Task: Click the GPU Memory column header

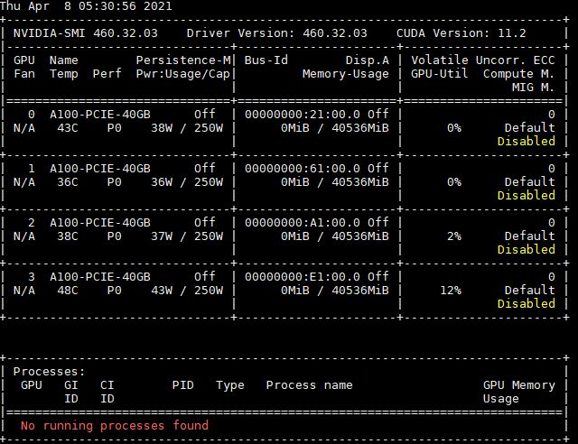Action: [x=519, y=385]
